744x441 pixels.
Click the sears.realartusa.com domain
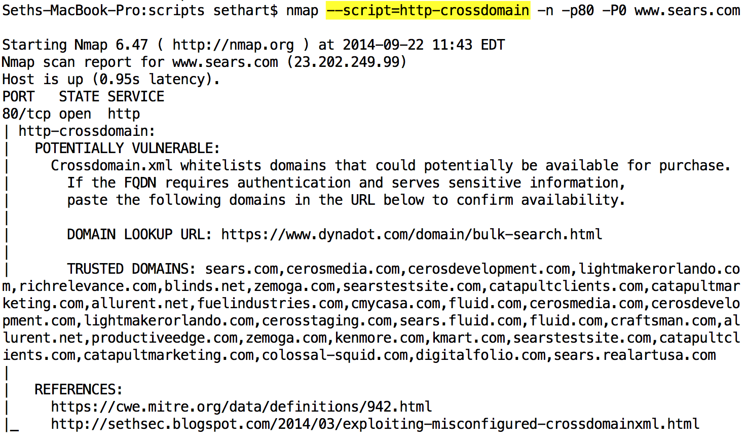635,355
